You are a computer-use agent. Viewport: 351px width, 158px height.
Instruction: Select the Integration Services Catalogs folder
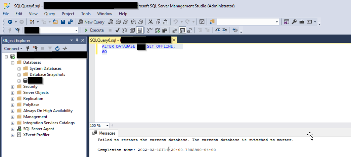[x=49, y=123]
